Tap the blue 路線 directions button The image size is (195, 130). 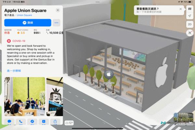pos(28,23)
